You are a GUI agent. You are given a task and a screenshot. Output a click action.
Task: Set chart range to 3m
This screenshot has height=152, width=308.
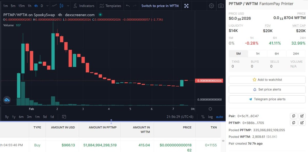[x=29, y=117]
